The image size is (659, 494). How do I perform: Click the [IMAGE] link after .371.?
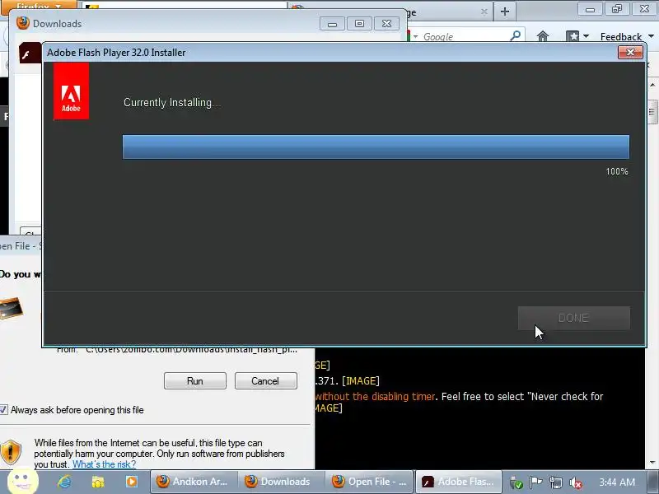[361, 381]
